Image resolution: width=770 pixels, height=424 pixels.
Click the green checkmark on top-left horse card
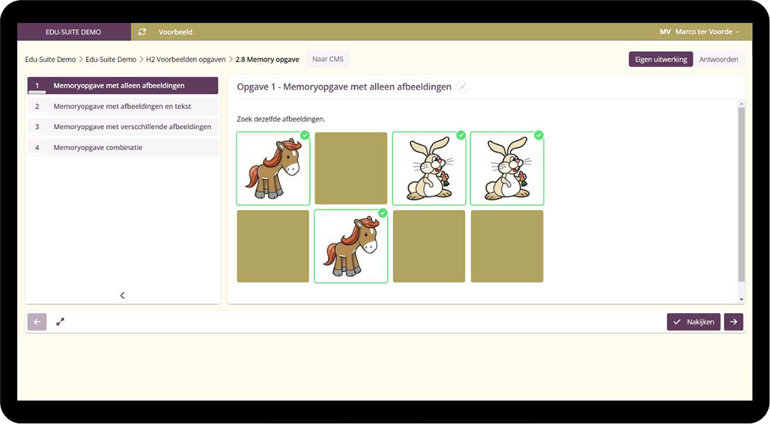[x=305, y=135]
